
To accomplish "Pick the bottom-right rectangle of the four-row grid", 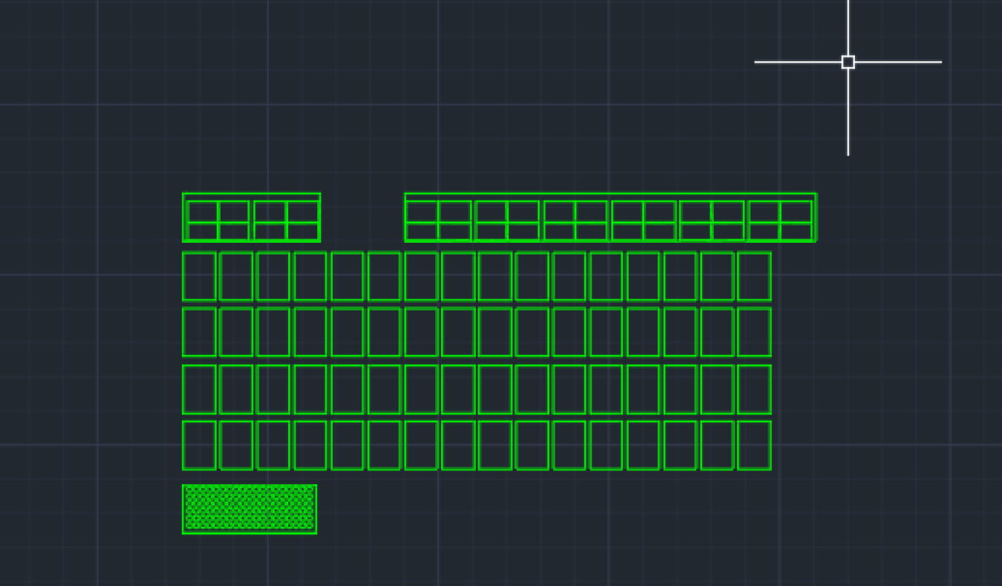I will 755,445.
